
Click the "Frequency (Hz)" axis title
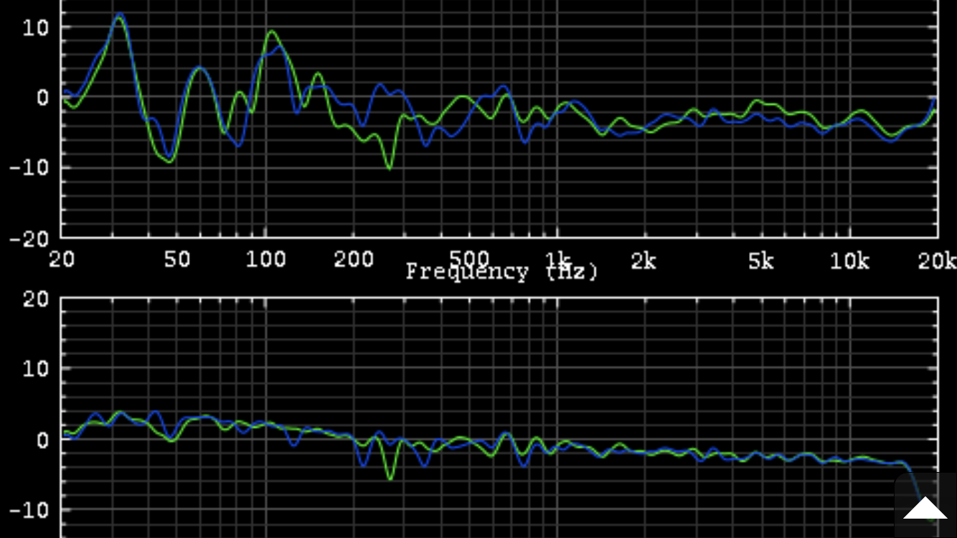(501, 272)
